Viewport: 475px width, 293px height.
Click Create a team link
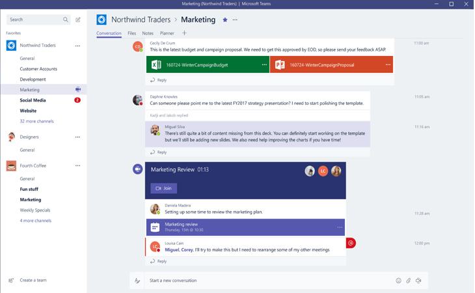(33, 280)
